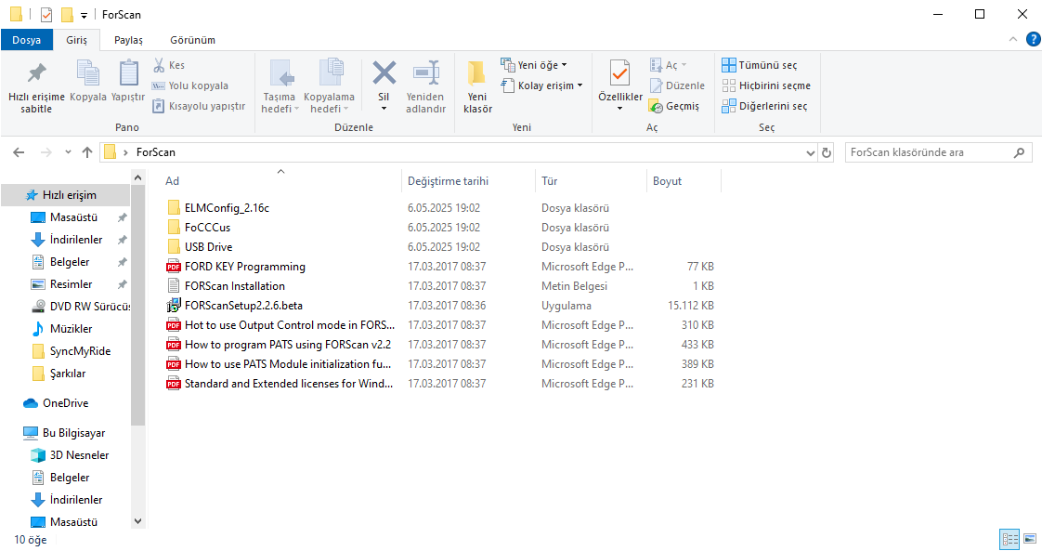Click the search magnifier icon

(1019, 153)
